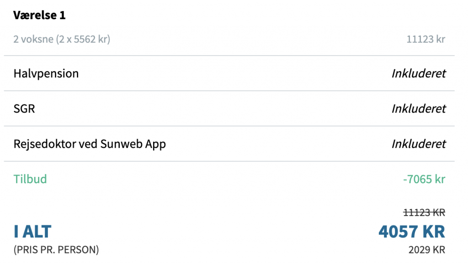Screen dimensions: 468x263
Task: Click the green Tilbud label
Action: click(30, 179)
